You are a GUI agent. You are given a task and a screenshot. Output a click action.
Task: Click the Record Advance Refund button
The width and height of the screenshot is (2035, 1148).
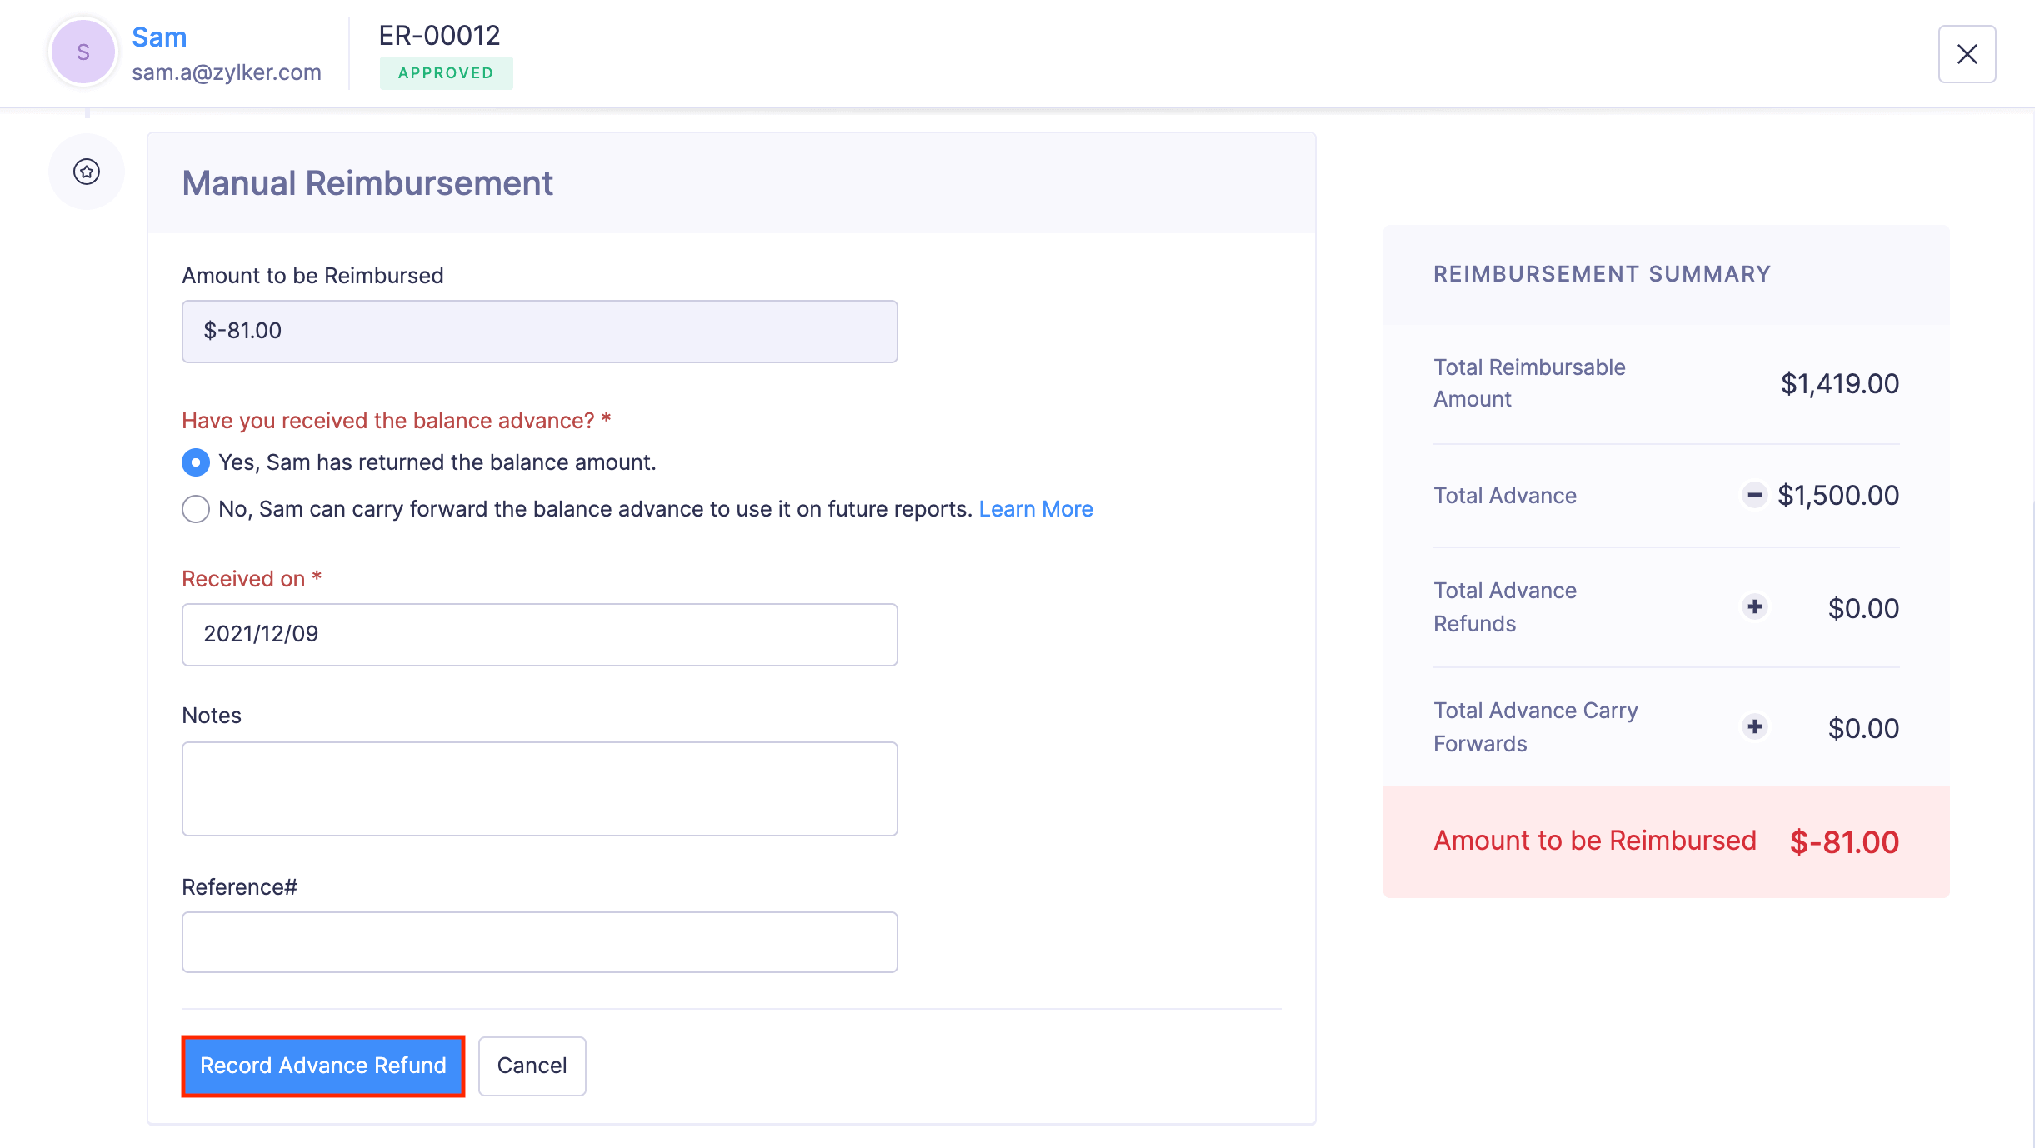[322, 1066]
